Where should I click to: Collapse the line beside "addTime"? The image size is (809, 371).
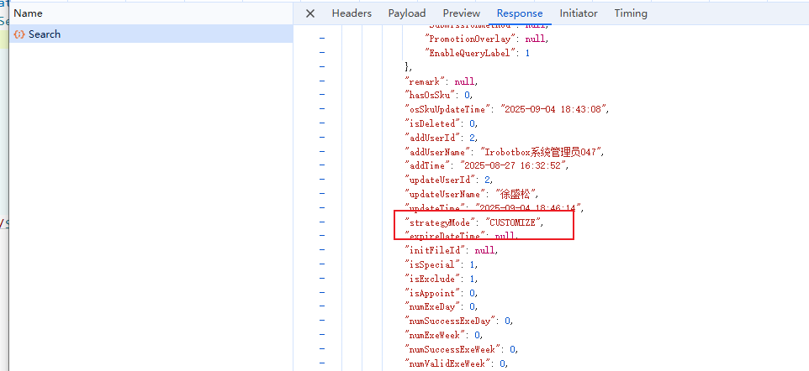(x=322, y=165)
